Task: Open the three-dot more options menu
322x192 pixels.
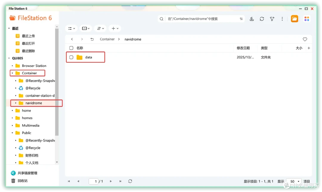Action: coord(282,19)
